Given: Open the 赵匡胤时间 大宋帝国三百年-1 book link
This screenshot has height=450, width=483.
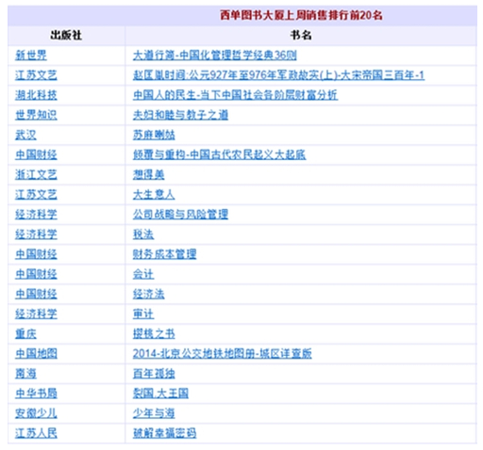Looking at the screenshot, I should coord(278,75).
